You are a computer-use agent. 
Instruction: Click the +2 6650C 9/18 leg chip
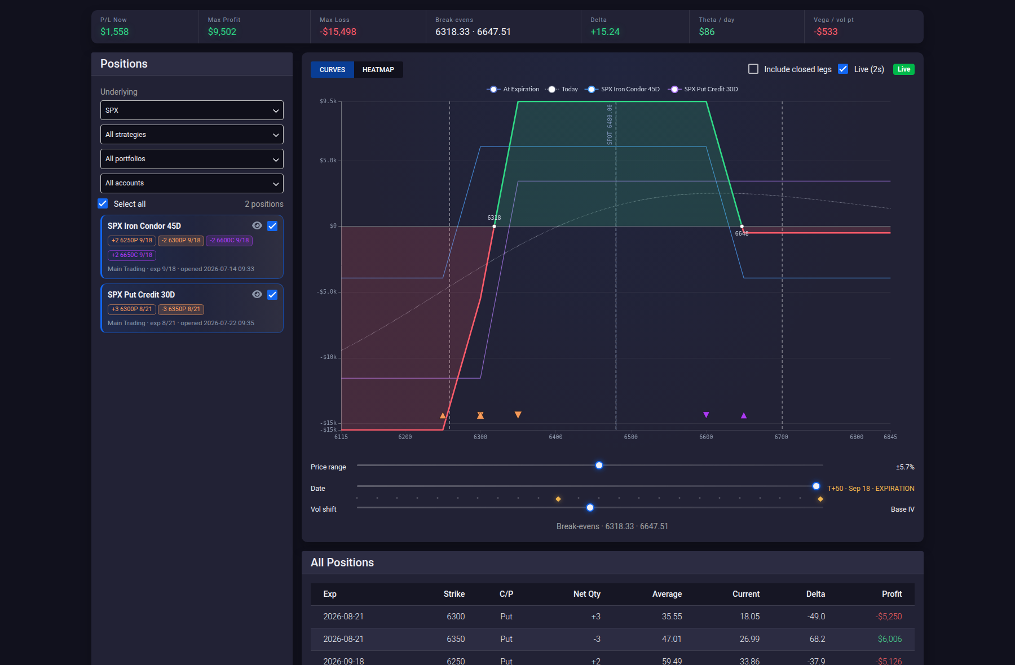click(132, 255)
